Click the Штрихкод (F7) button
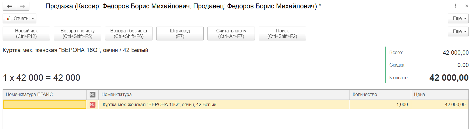Viewport: 474px width, 129px height. 180,34
